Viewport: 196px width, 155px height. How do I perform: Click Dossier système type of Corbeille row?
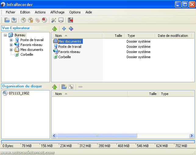coord(138,57)
